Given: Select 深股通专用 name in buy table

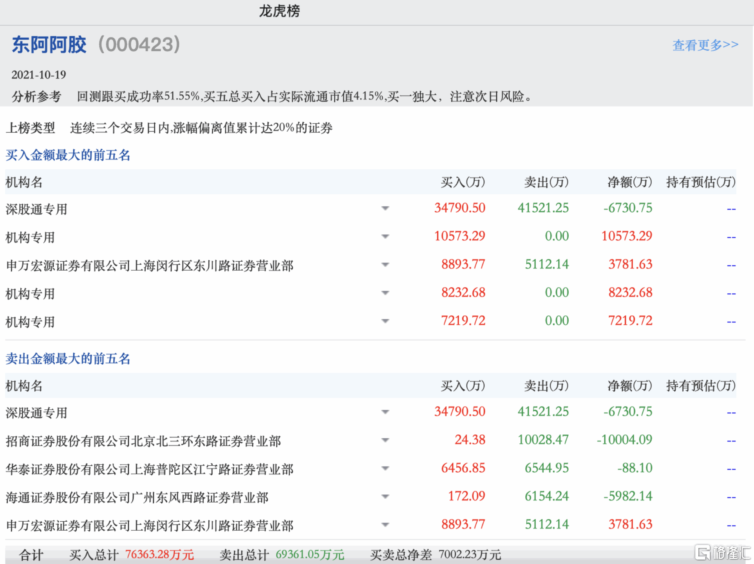Looking at the screenshot, I should (x=36, y=209).
